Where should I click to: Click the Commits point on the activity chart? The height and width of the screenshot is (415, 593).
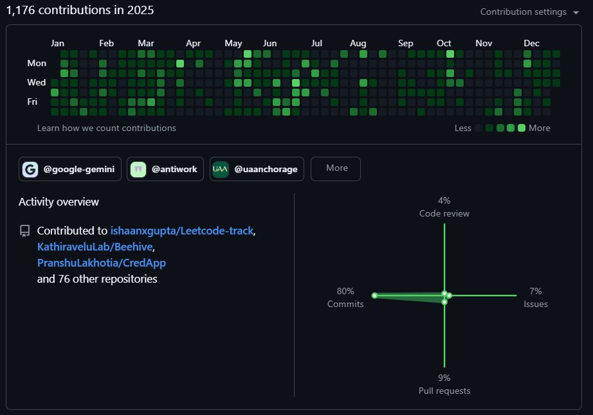pos(374,296)
